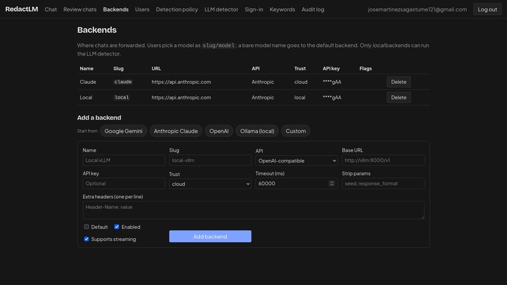Click the URL column header
The height and width of the screenshot is (285, 507).
click(156, 69)
